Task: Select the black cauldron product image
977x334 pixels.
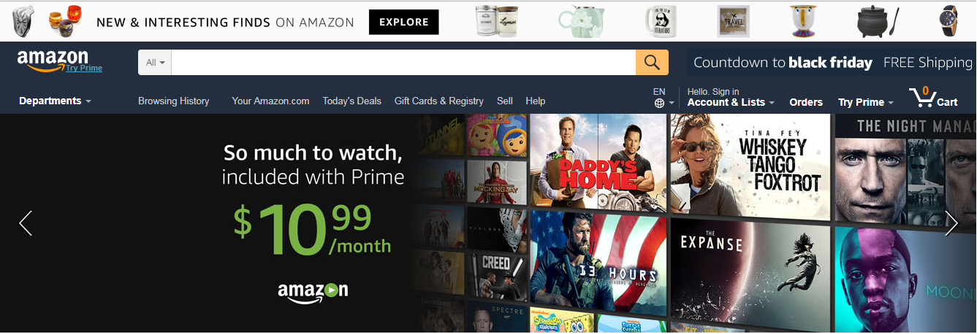Action: (x=878, y=21)
